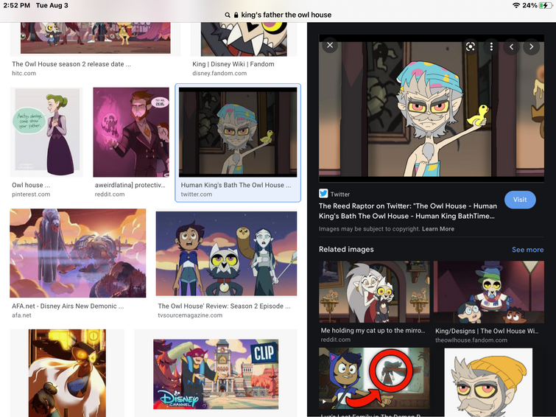This screenshot has width=556, height=417.
Task: Open the Learn More copyright link
Action: (x=438, y=229)
